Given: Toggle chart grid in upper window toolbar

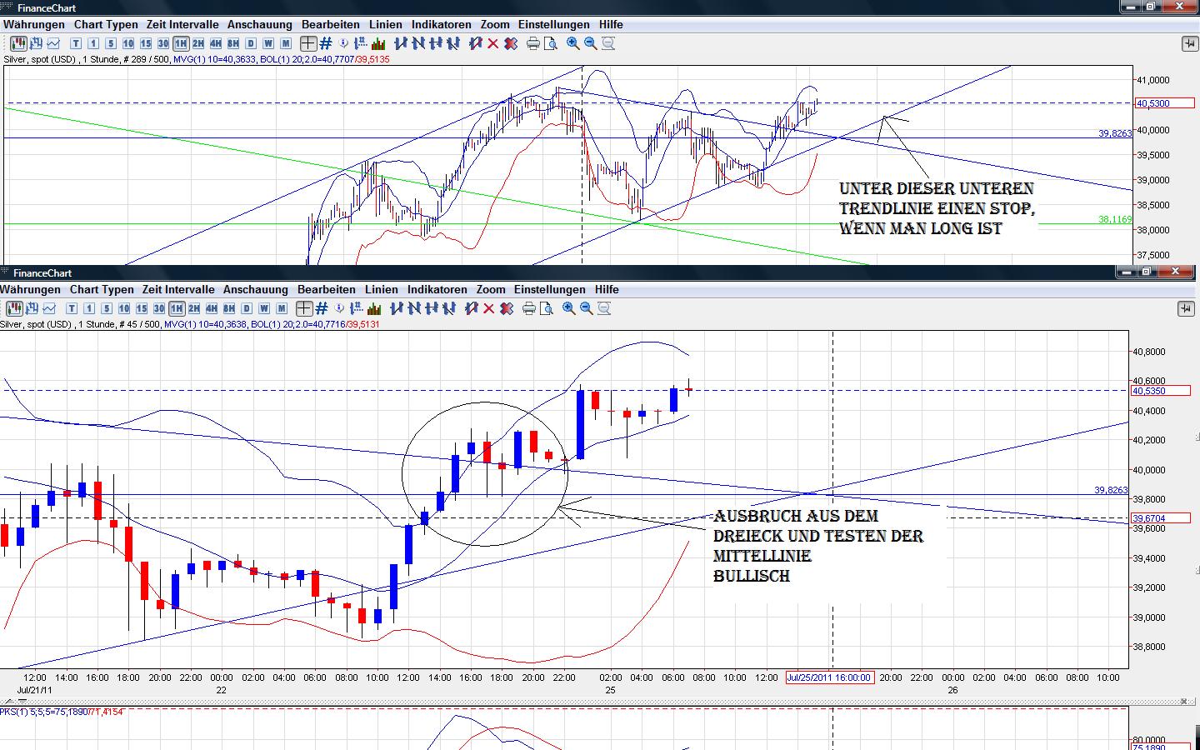Looking at the screenshot, I should [x=326, y=43].
